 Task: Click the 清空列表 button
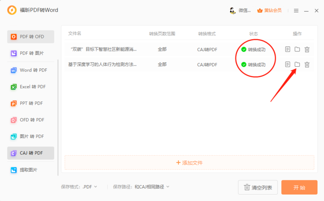coord(258,187)
